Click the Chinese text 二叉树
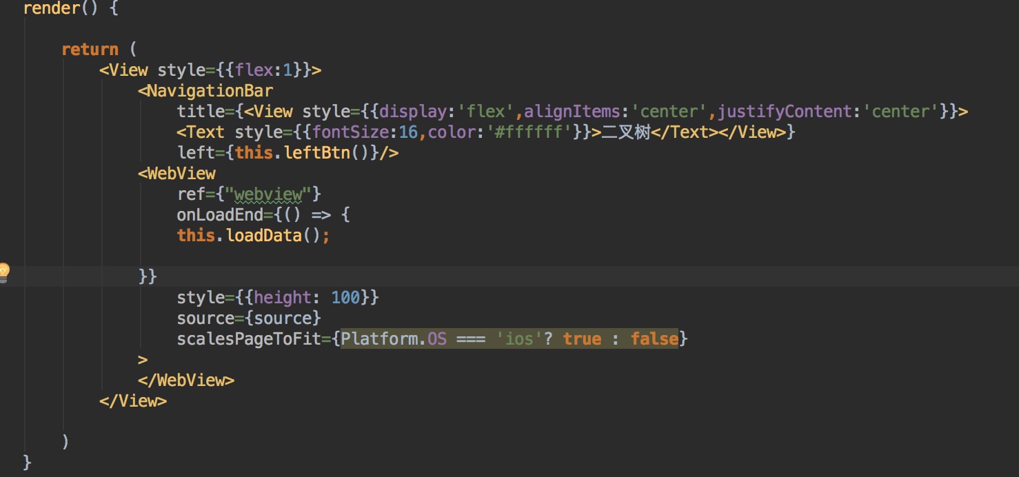Screen dimensions: 1019x477 tap(626, 132)
